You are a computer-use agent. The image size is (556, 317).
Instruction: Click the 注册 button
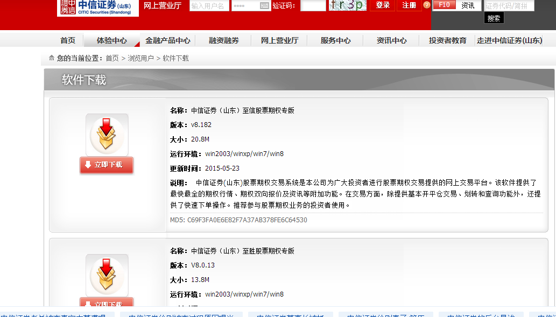point(409,5)
